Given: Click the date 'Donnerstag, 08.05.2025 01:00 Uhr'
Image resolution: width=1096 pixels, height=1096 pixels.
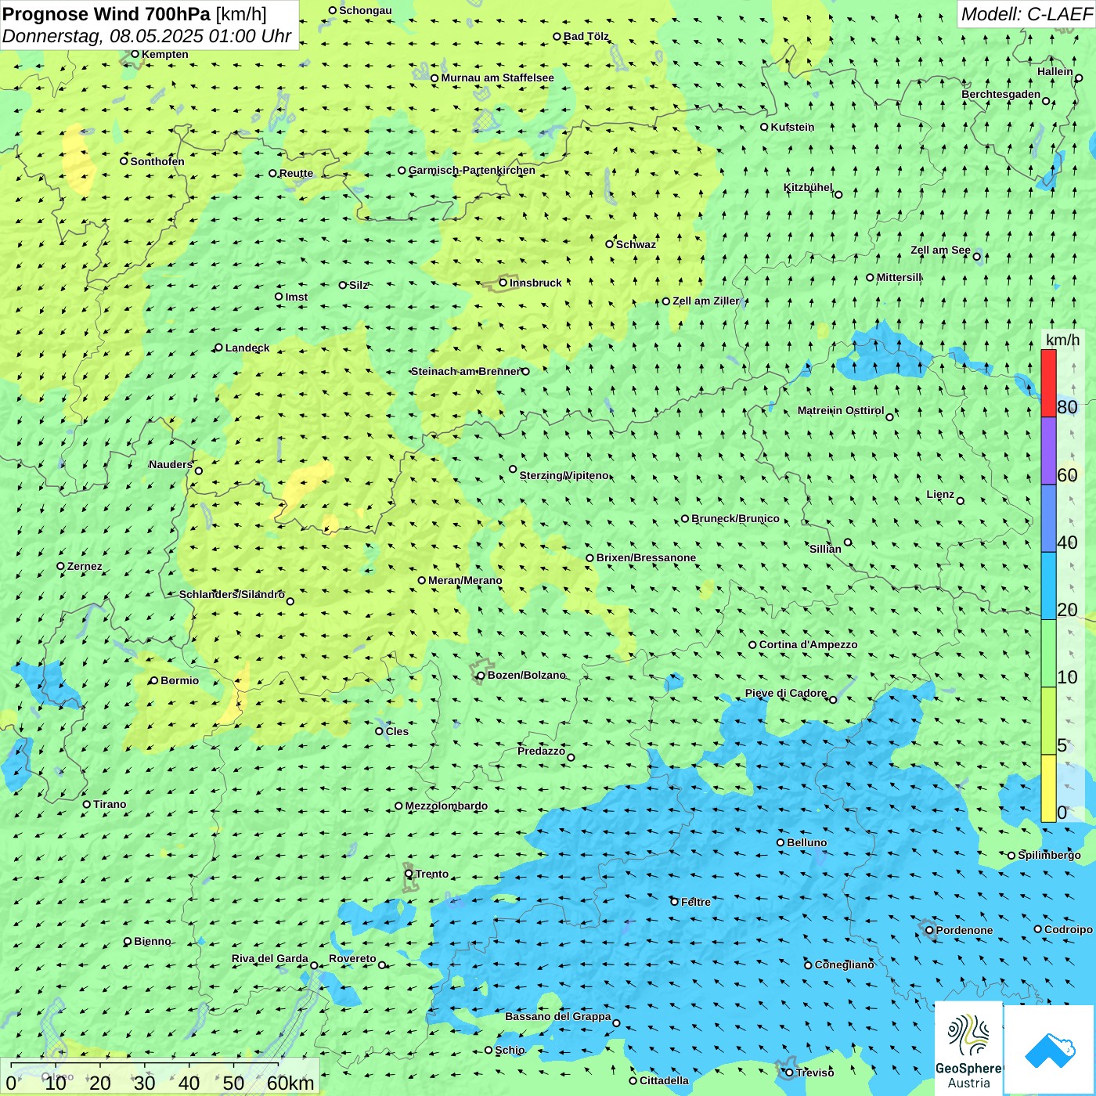Looking at the screenshot, I should click(x=146, y=36).
